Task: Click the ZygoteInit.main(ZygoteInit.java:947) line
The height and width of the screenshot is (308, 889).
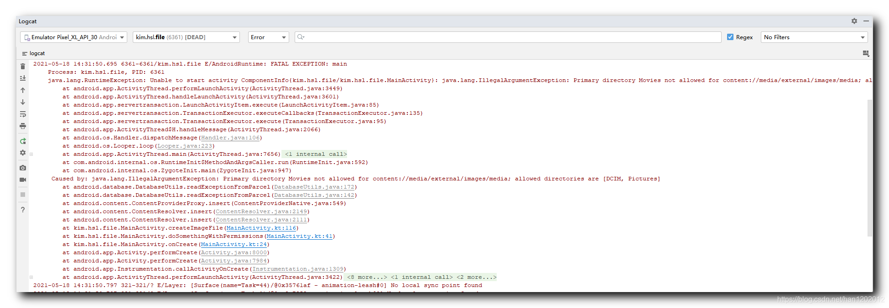Action: [177, 170]
